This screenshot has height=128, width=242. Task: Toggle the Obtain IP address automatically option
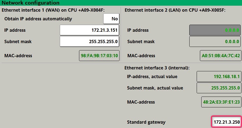pos(111,19)
